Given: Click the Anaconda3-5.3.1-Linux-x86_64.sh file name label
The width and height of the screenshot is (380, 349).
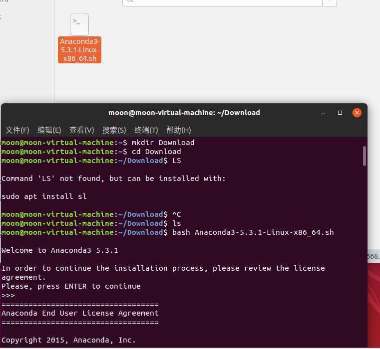Looking at the screenshot, I should click(x=79, y=50).
